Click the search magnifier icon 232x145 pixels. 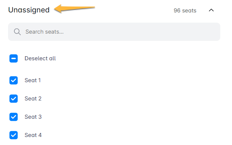click(17, 32)
